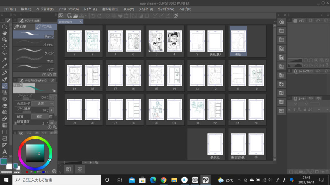This screenshot has width=330, height=185.
Task: Switch to the 鉛筆 sub tool tab
Action: tap(24, 27)
